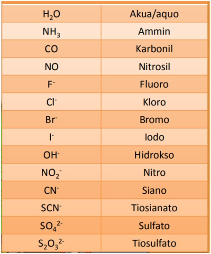Select the CO formula cell
Viewport: 211px width, 254px height.
pyautogui.click(x=52, y=49)
